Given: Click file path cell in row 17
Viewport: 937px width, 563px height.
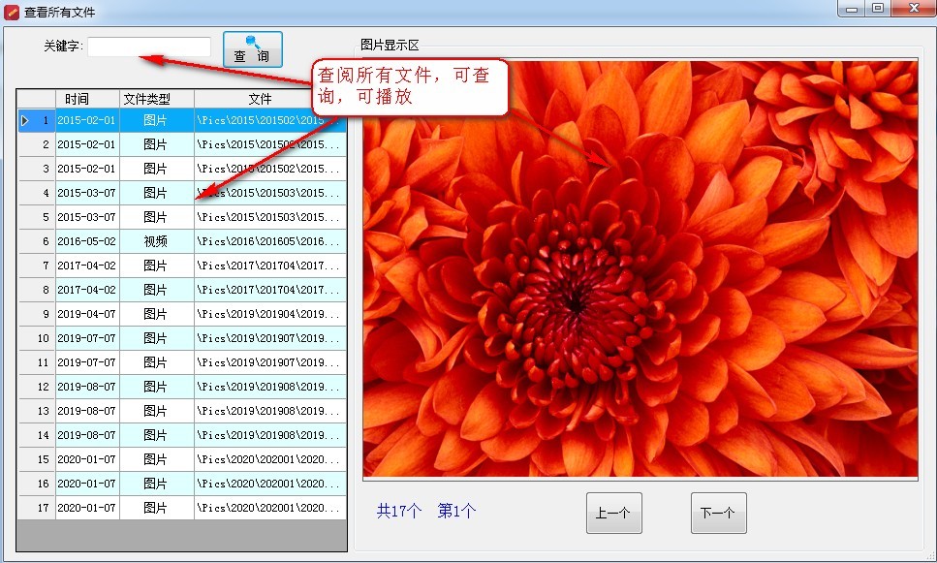Looking at the screenshot, I should tap(270, 508).
